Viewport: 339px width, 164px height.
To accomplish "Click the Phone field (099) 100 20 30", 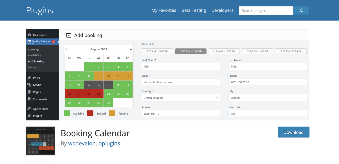I will (267, 82).
